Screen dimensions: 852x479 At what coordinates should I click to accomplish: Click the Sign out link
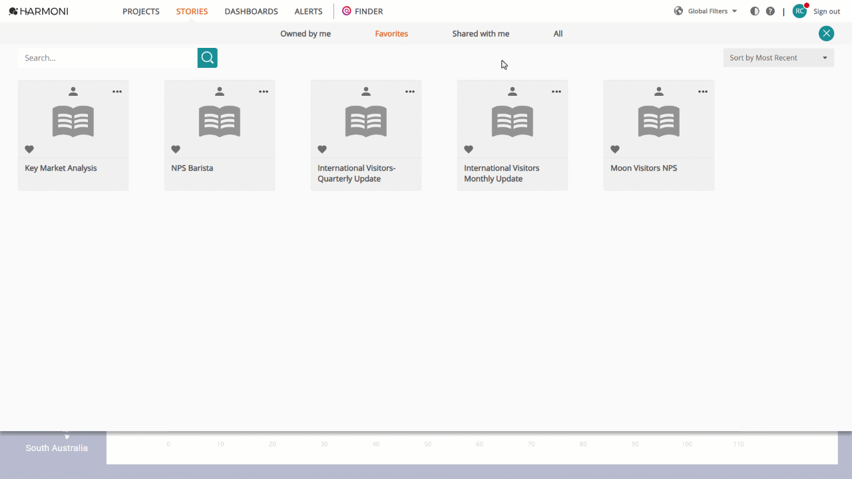tap(827, 11)
